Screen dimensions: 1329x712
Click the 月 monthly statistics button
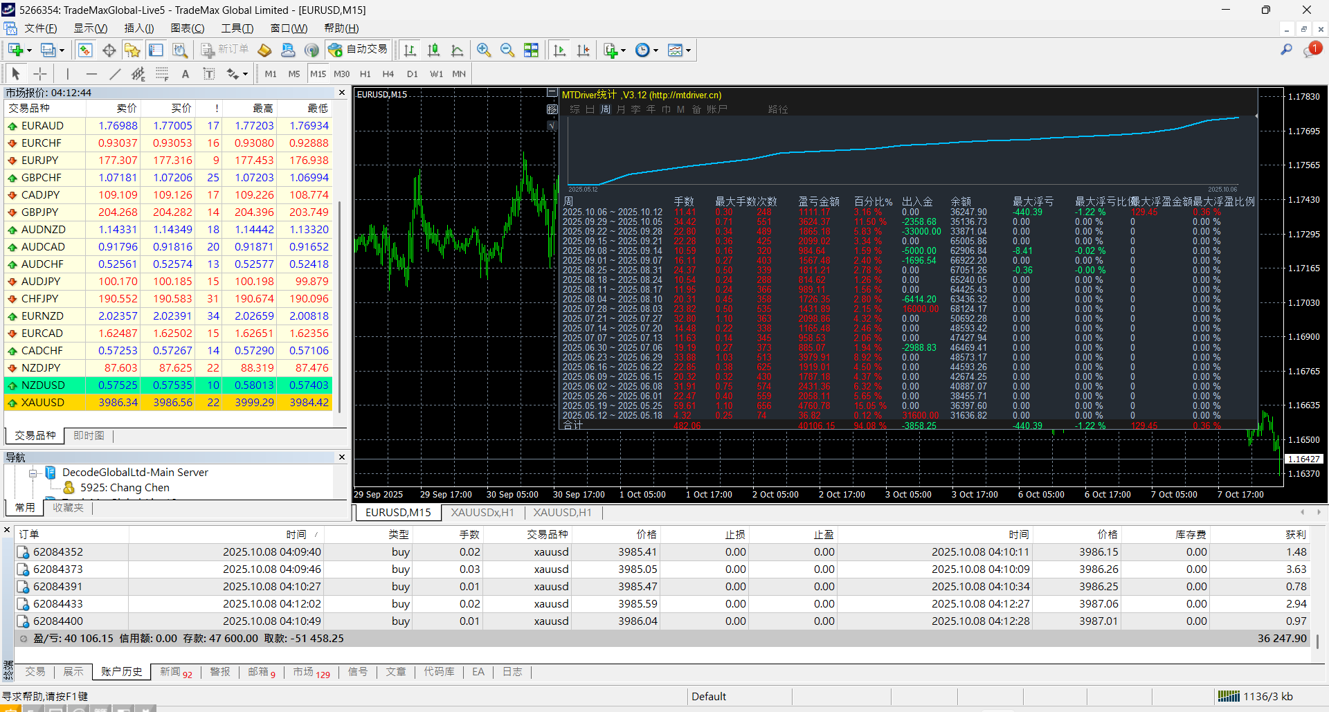point(620,109)
